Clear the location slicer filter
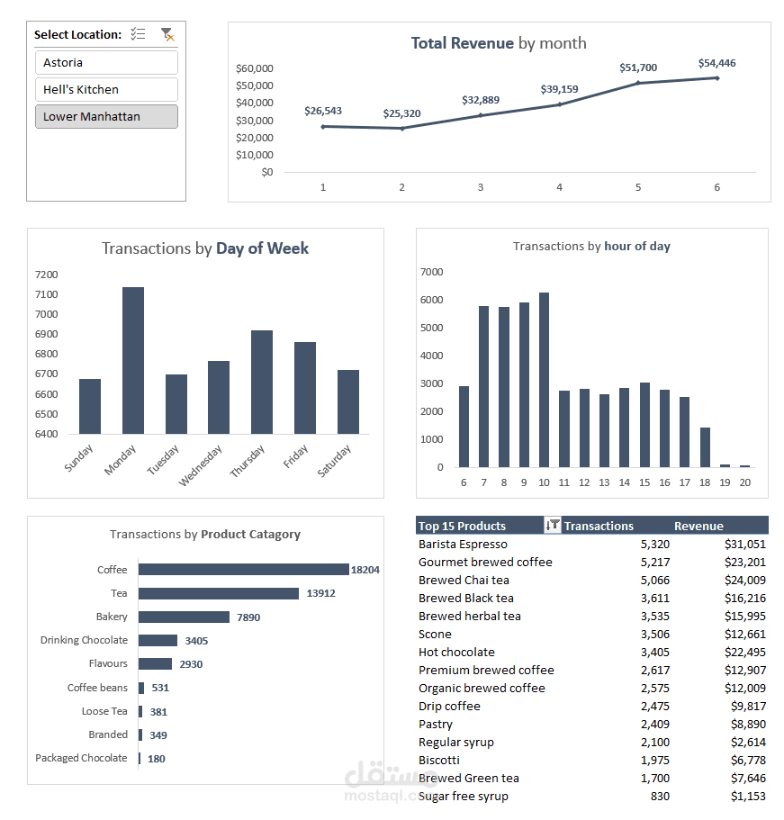Screen dimensions: 784x820 pyautogui.click(x=167, y=34)
